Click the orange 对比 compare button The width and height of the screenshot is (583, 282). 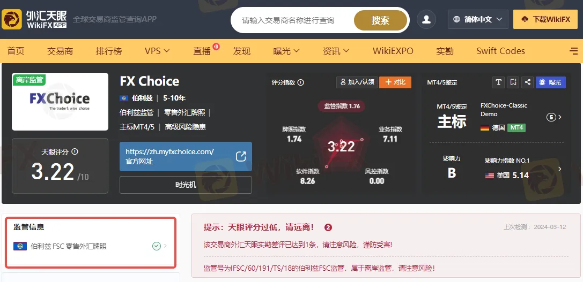395,82
